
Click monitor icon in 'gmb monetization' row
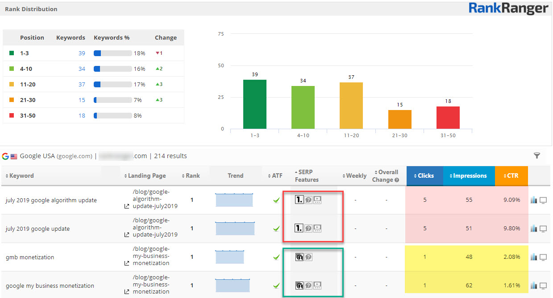pos(543,257)
